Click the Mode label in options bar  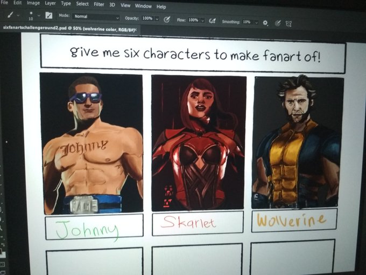(x=64, y=16)
